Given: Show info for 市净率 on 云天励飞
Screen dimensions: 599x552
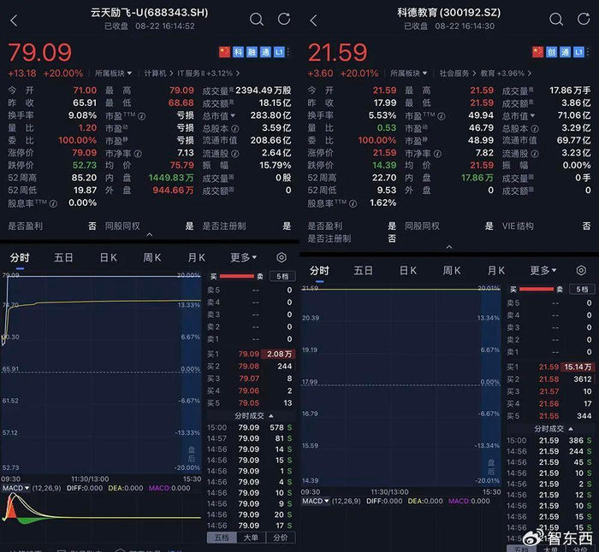Looking at the screenshot, I should [x=139, y=154].
